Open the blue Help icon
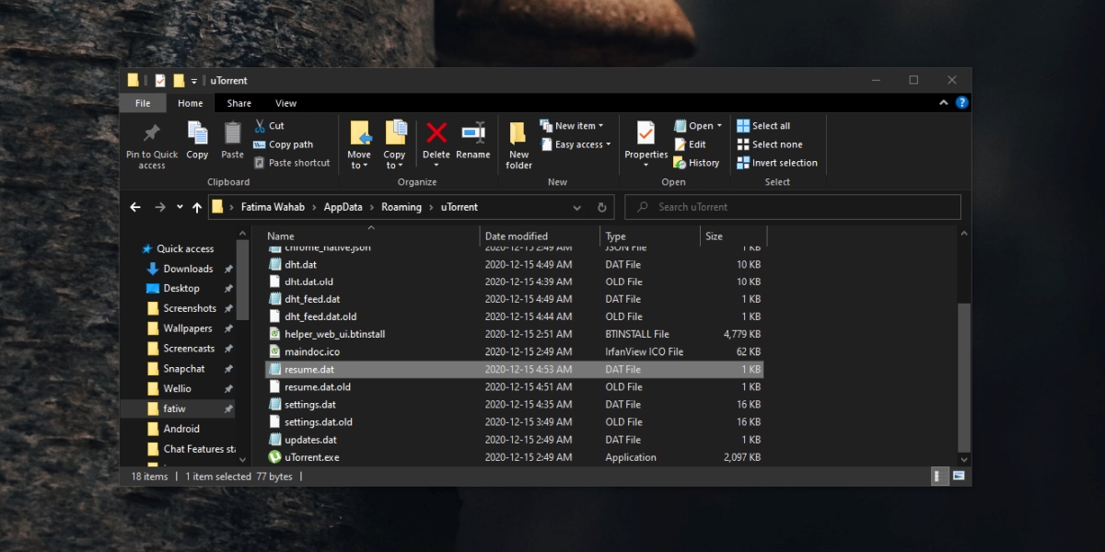This screenshot has height=552, width=1105. point(961,103)
